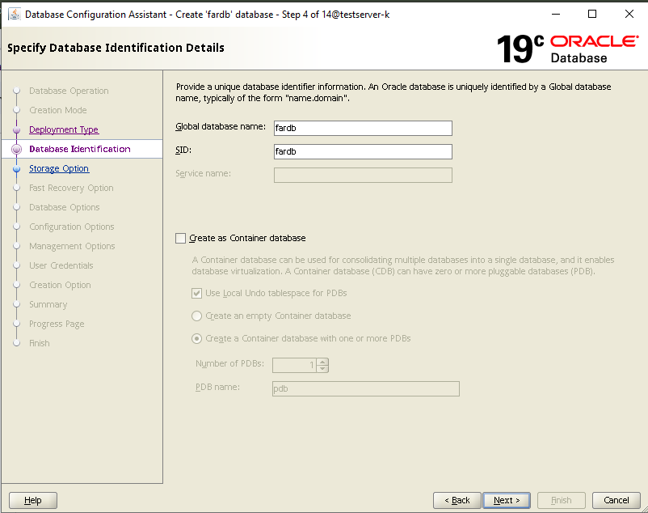Increase the Number of PDBs spinner
Image resolution: width=648 pixels, height=513 pixels.
point(322,362)
